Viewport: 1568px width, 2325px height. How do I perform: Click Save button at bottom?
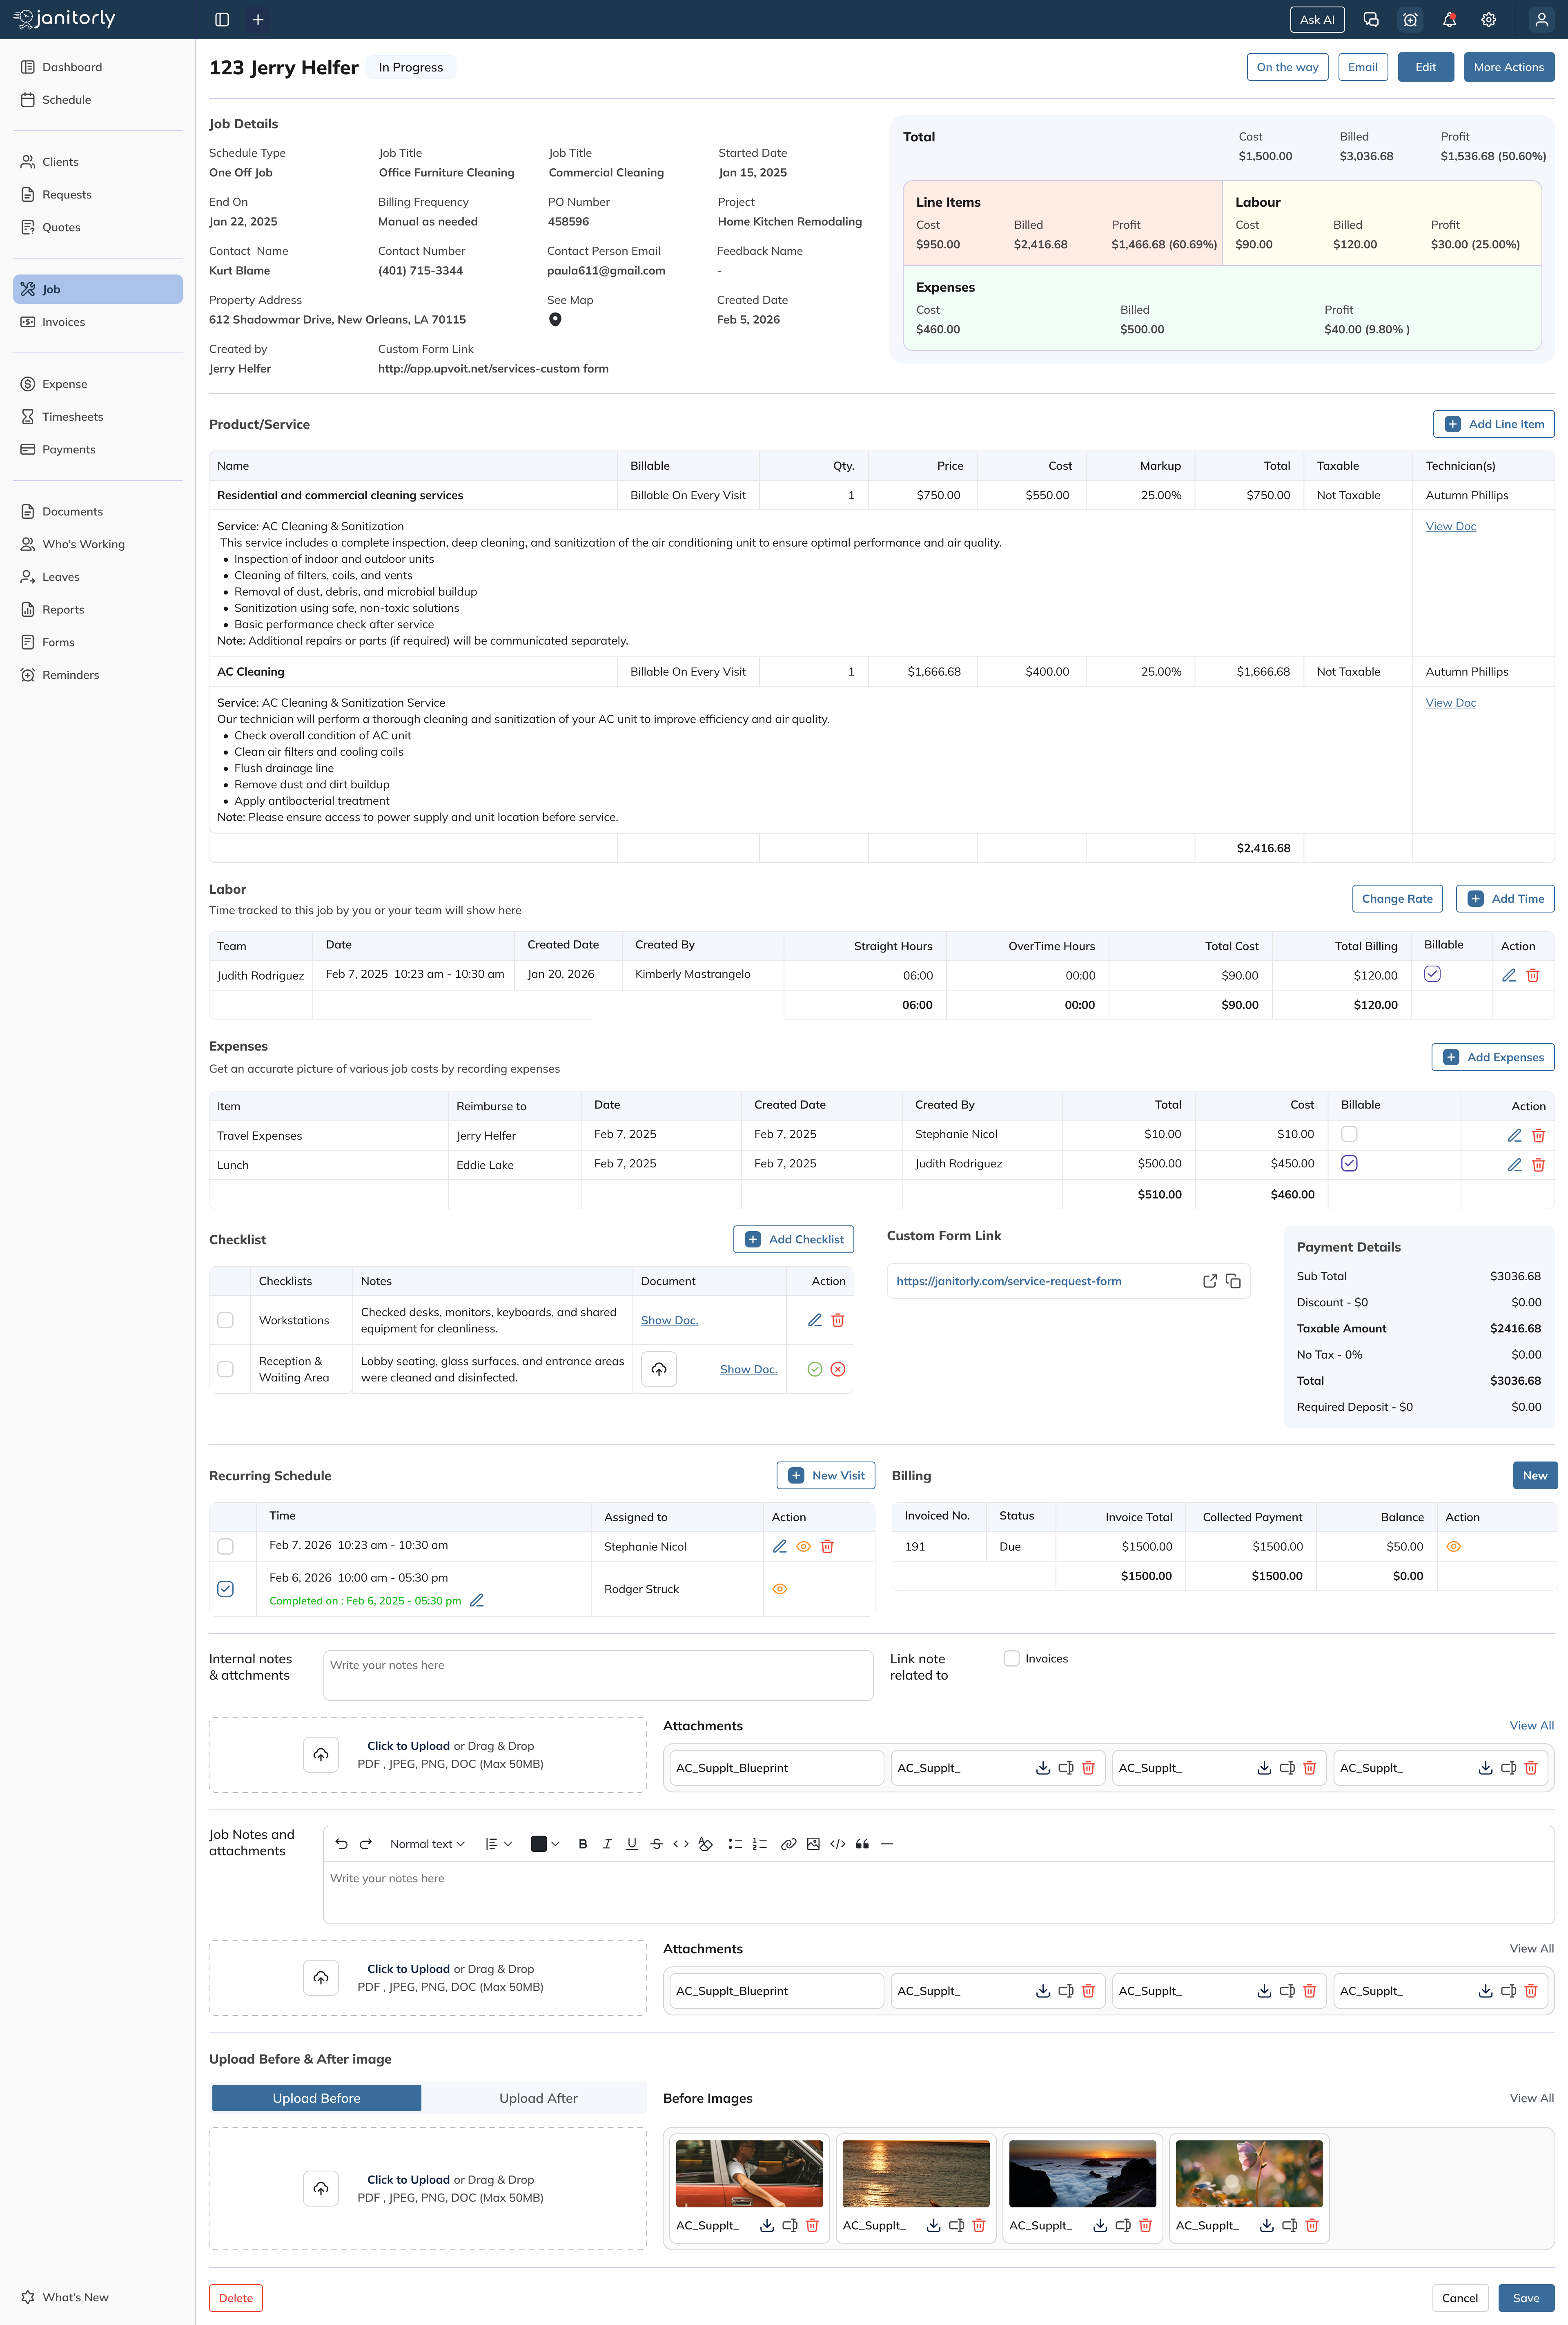click(x=1526, y=2298)
